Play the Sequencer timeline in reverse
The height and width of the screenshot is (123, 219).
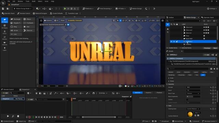(x=44, y=117)
